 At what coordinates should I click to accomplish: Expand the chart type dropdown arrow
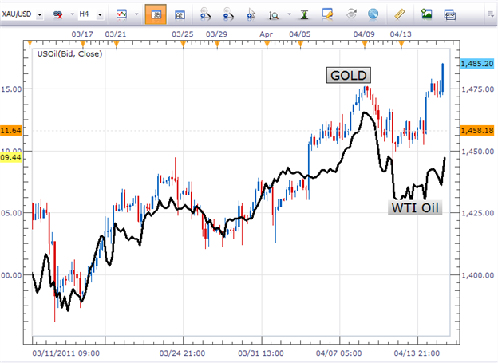[x=136, y=14]
